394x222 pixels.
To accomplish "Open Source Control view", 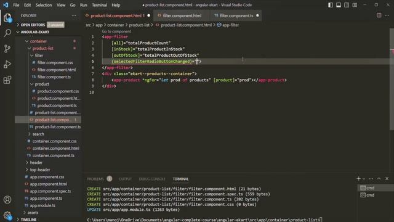I will pyautogui.click(x=7, y=49).
